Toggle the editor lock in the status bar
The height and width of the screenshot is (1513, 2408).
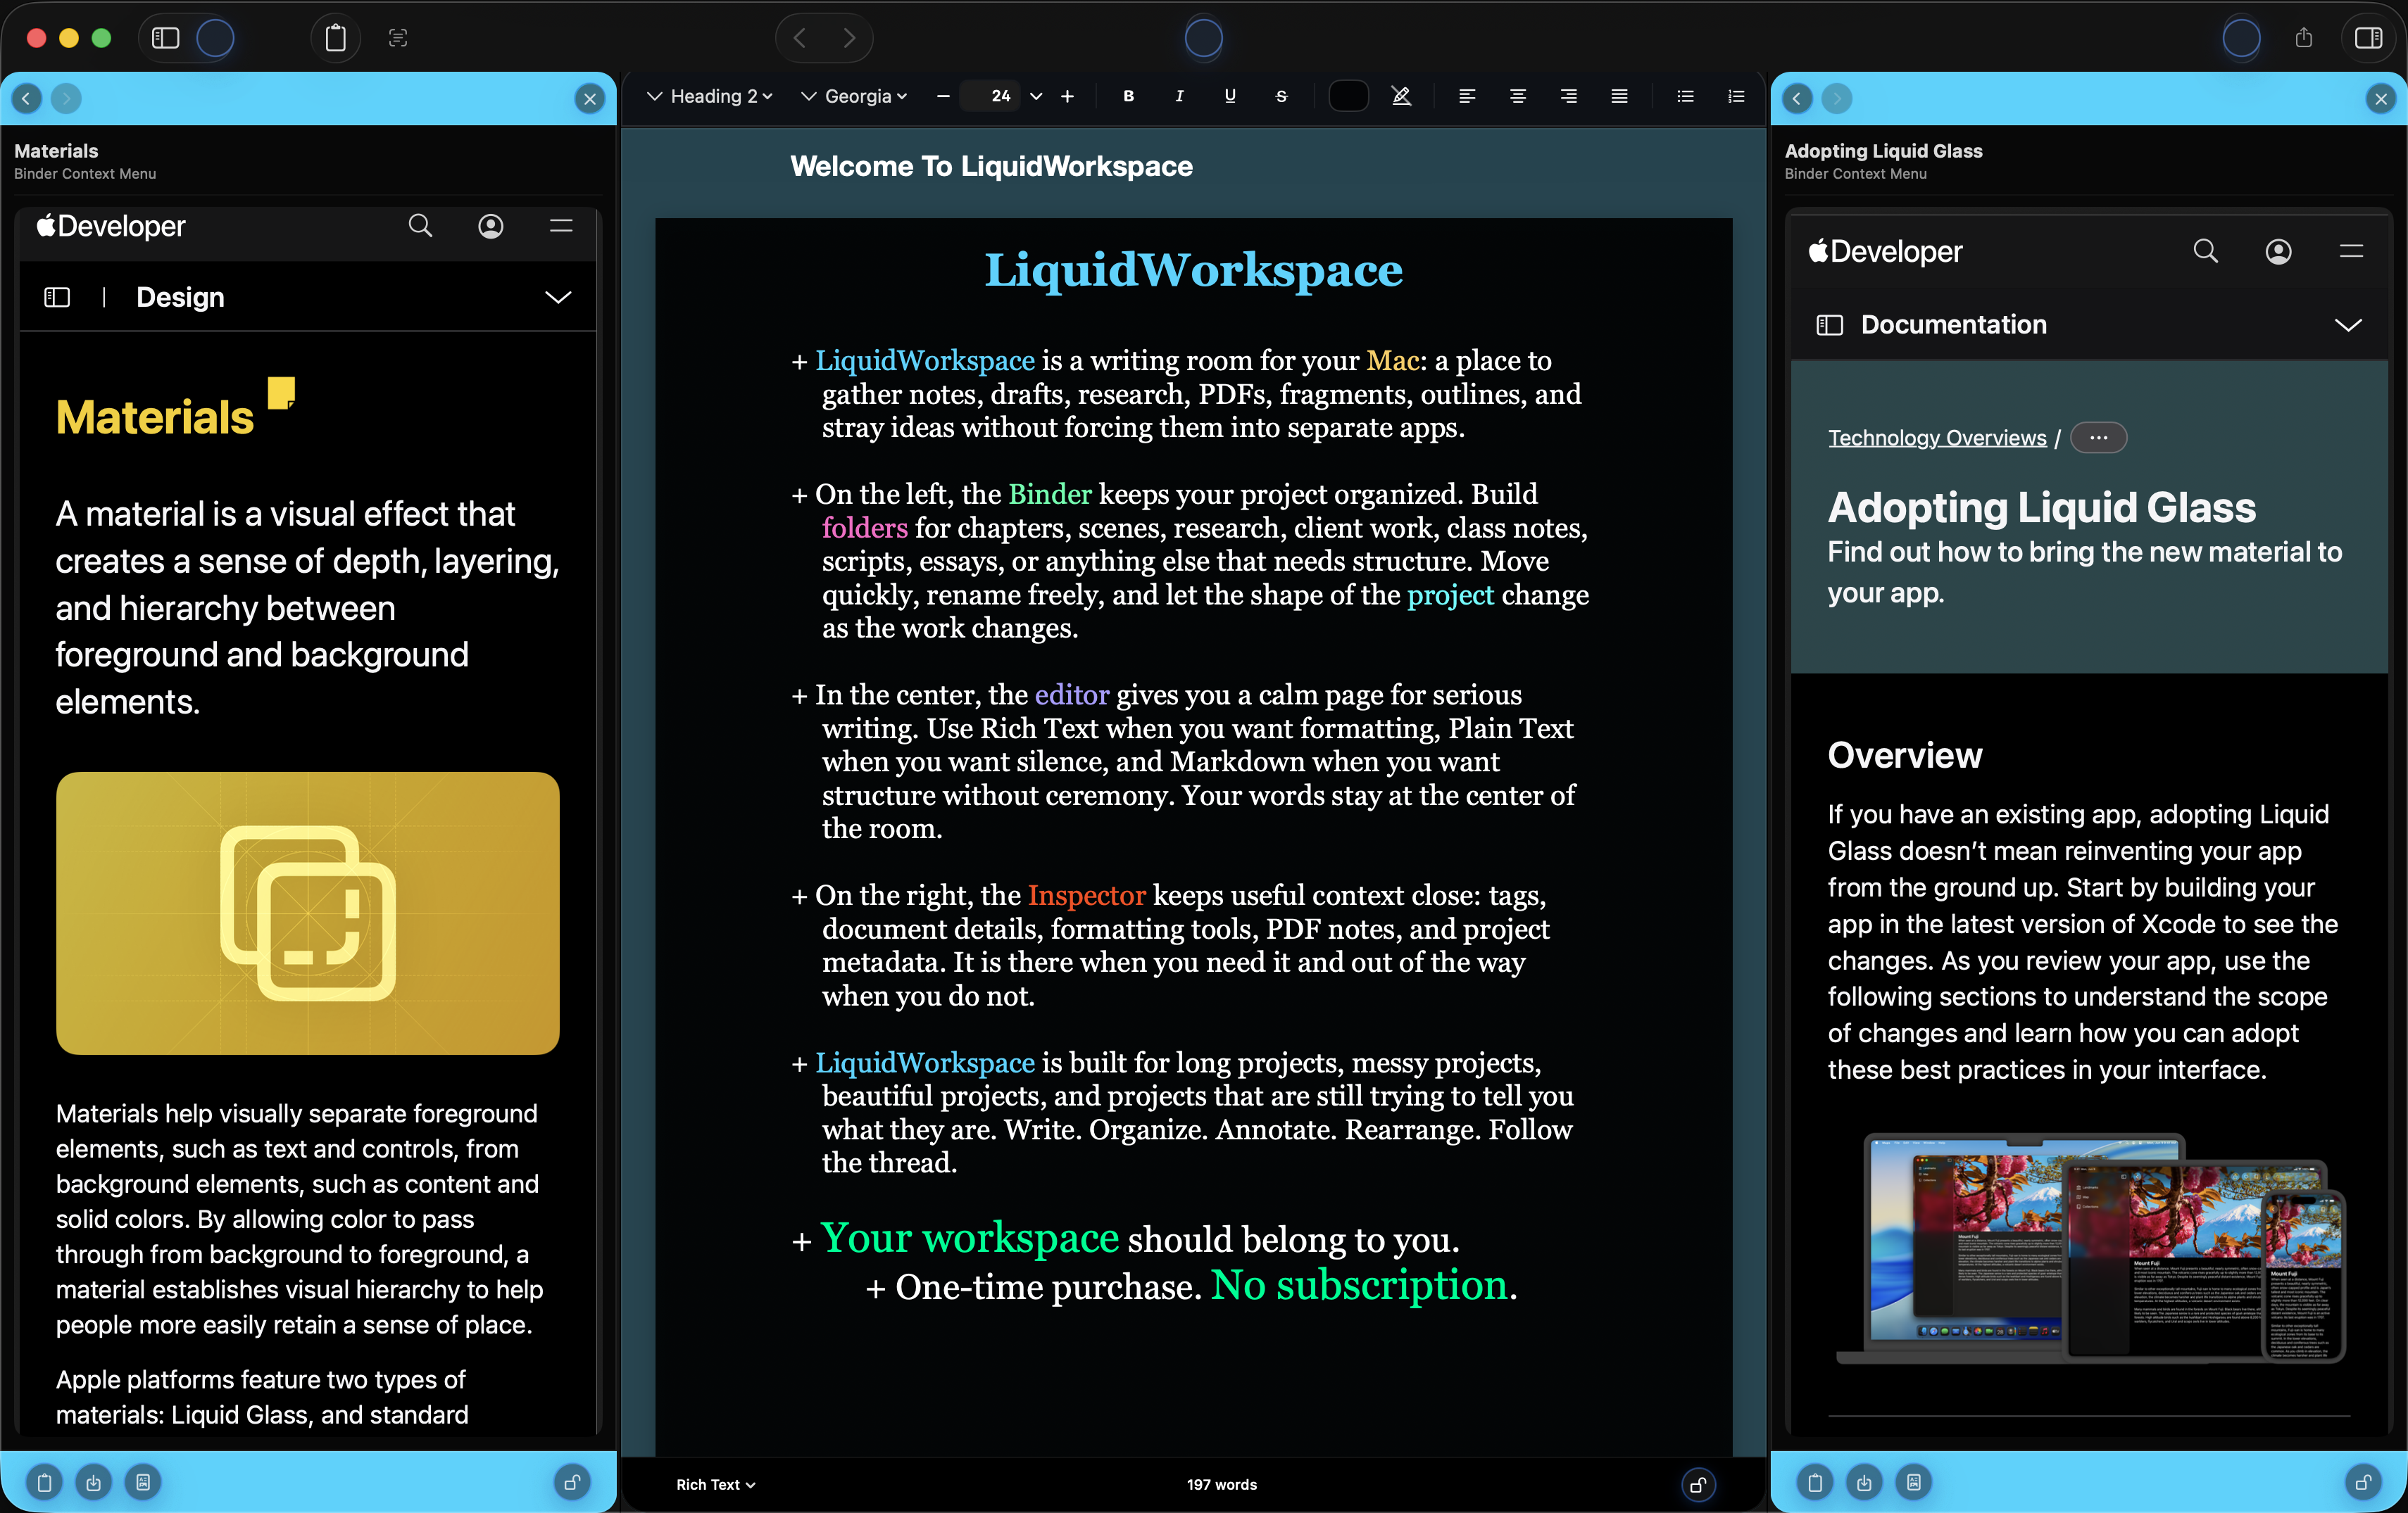(x=1698, y=1484)
